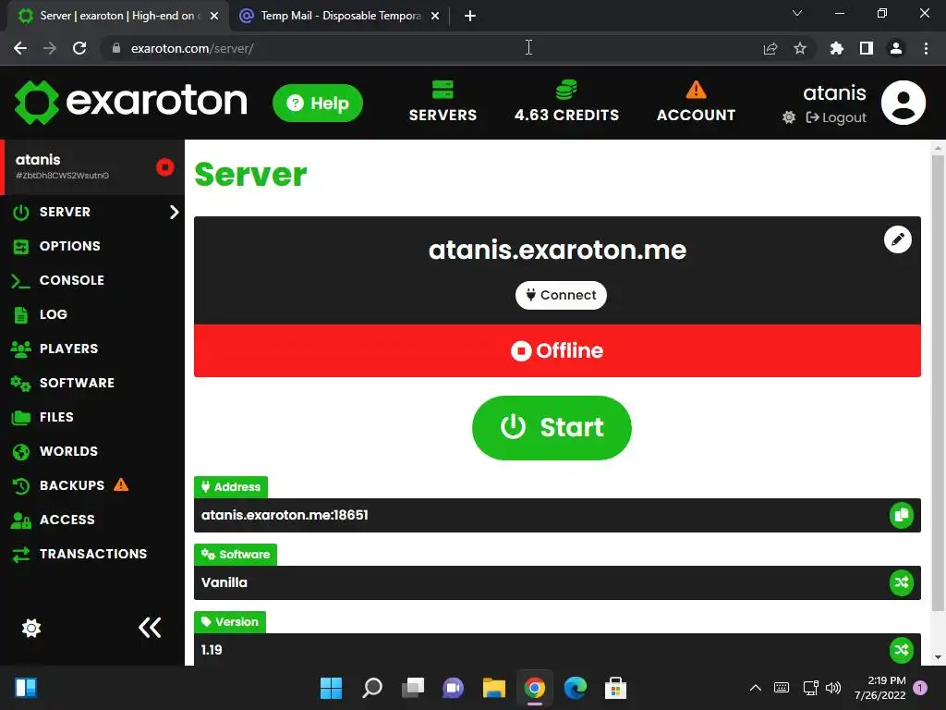The height and width of the screenshot is (710, 946).
Task: Reload the exaroton page
Action: 79,48
